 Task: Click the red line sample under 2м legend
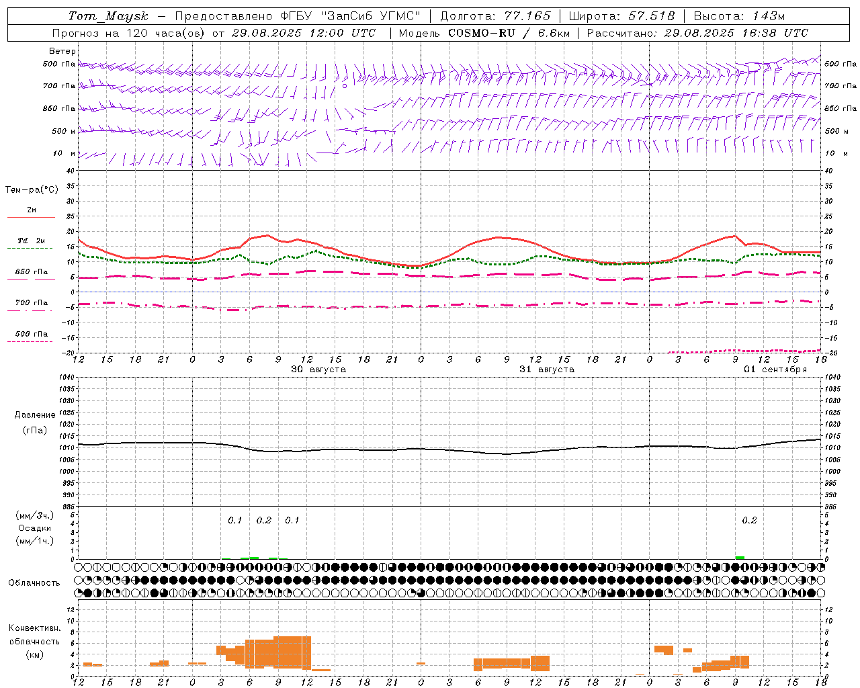pyautogui.click(x=31, y=217)
